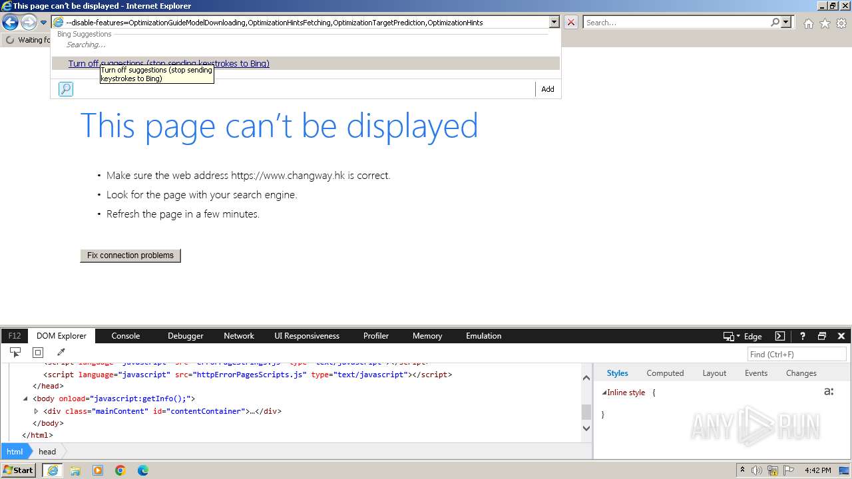Image resolution: width=852 pixels, height=479 pixels.
Task: Click the Add button in suggestions dropdown
Action: click(548, 89)
